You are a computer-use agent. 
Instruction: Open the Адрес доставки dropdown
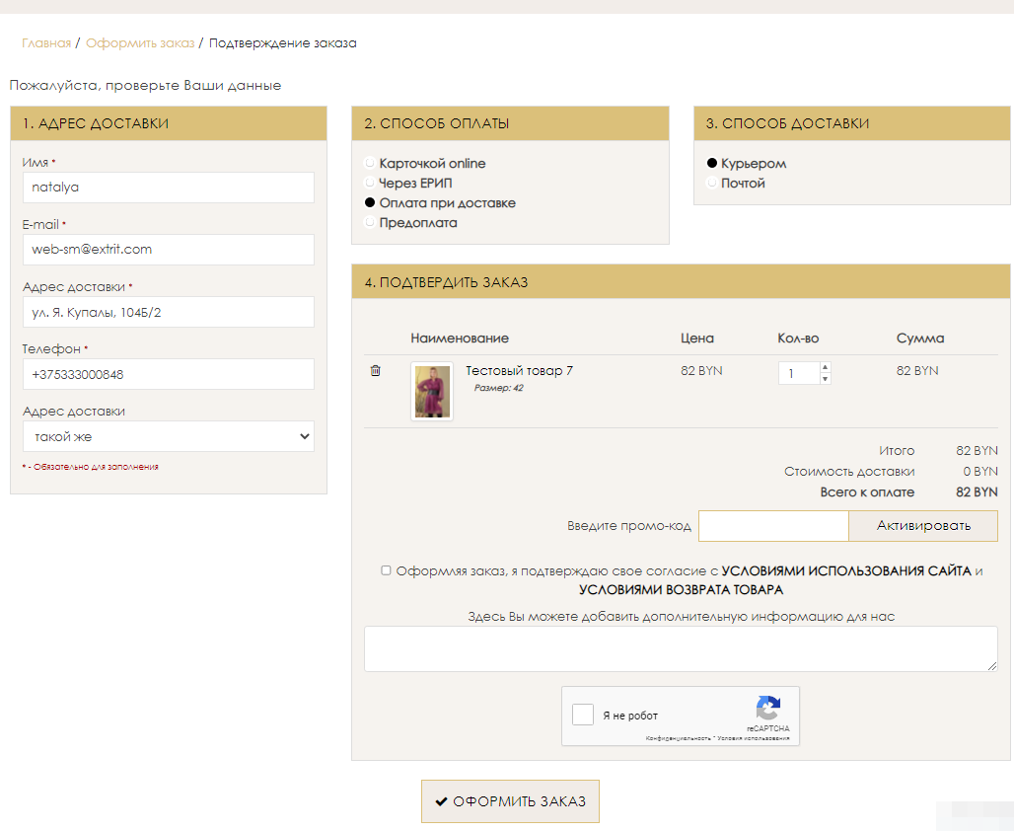click(168, 436)
